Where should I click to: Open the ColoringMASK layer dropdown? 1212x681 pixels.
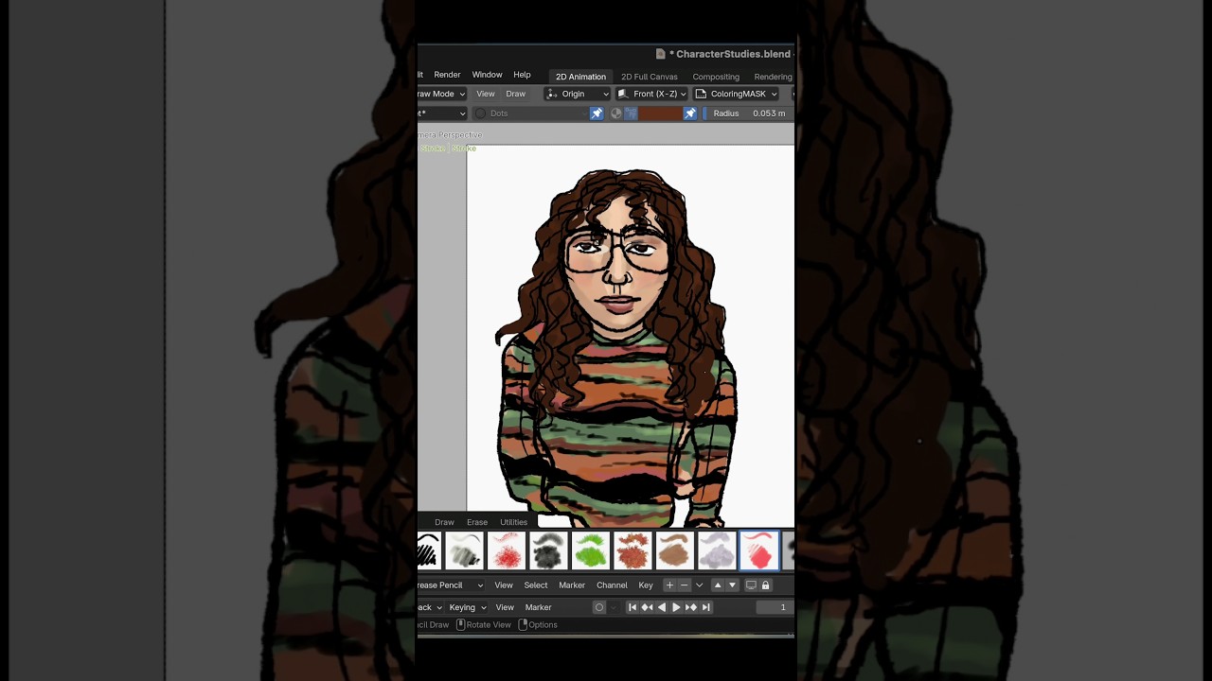coord(736,94)
